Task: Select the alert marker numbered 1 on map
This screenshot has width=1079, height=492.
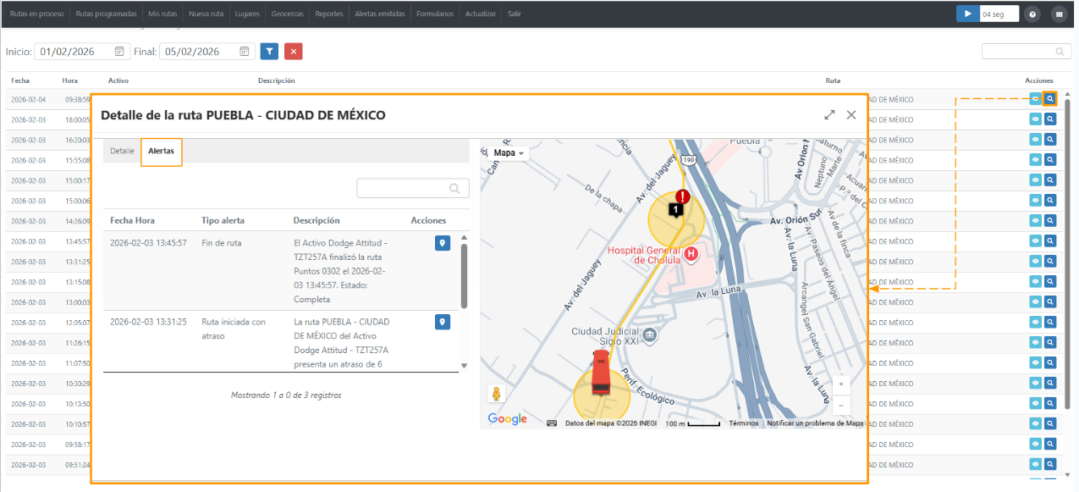Action: click(x=676, y=209)
